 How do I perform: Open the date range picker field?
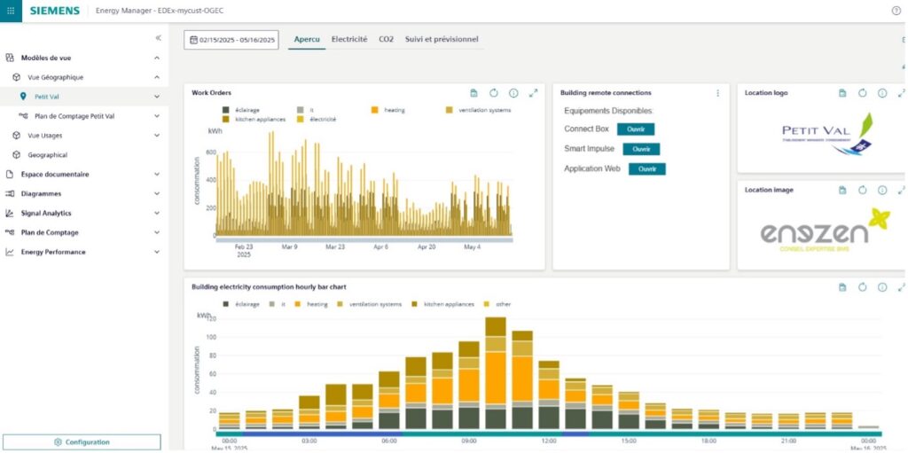tap(231, 40)
